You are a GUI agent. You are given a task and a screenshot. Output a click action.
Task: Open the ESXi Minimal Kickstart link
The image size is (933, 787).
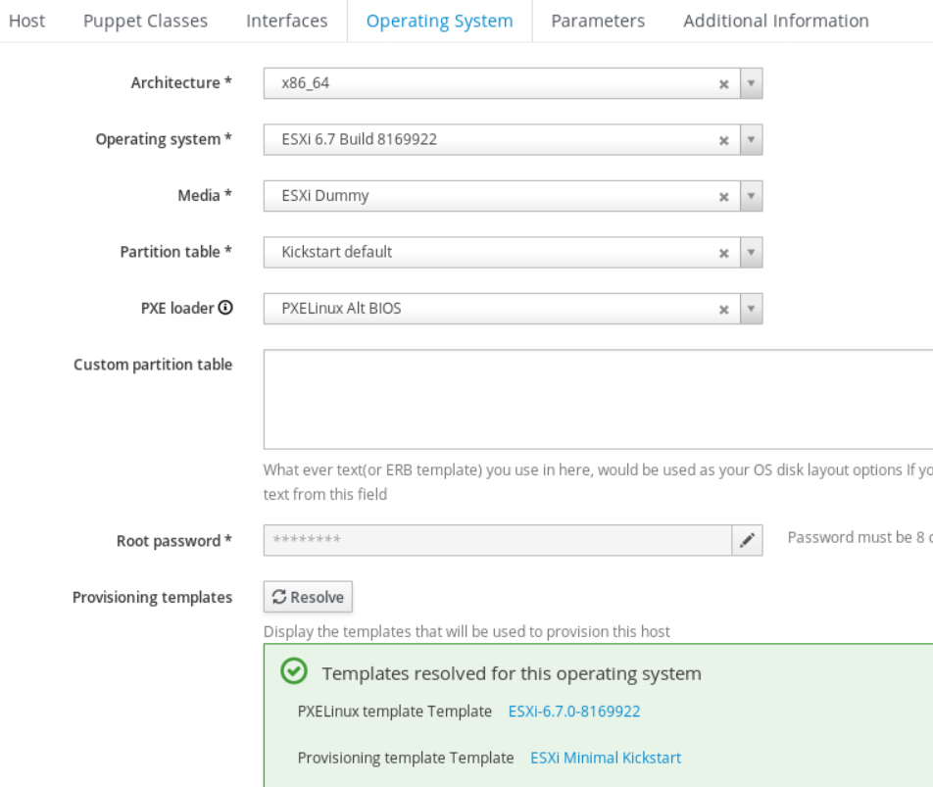click(605, 758)
